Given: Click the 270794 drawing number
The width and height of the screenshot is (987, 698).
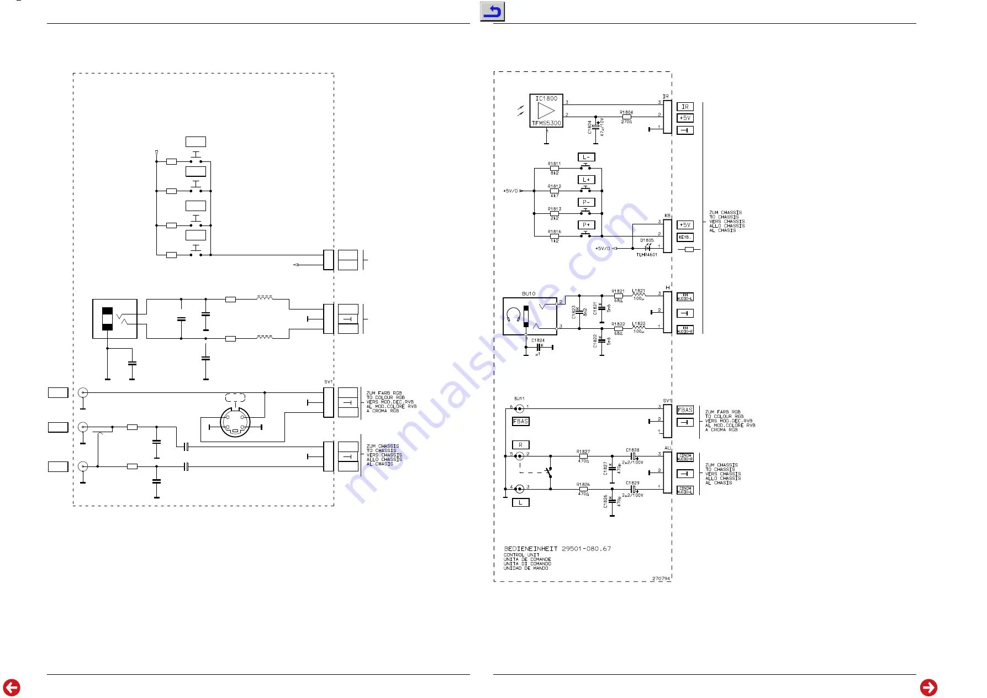Looking at the screenshot, I should coord(661,579).
